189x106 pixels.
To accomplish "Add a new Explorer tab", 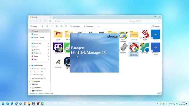I will pos(55,17).
